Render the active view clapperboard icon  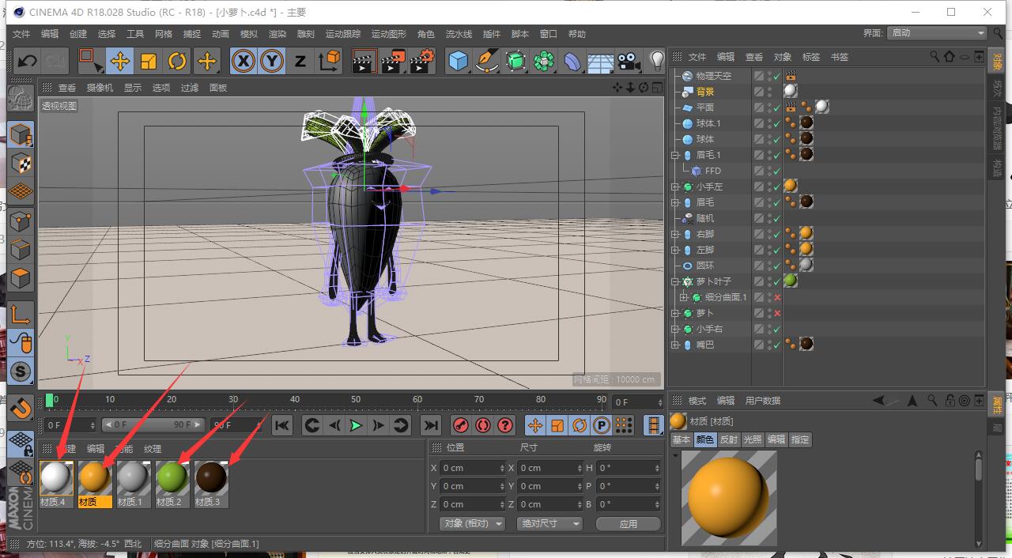tap(364, 61)
